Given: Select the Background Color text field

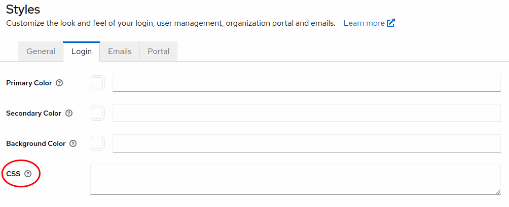Looking at the screenshot, I should point(306,143).
